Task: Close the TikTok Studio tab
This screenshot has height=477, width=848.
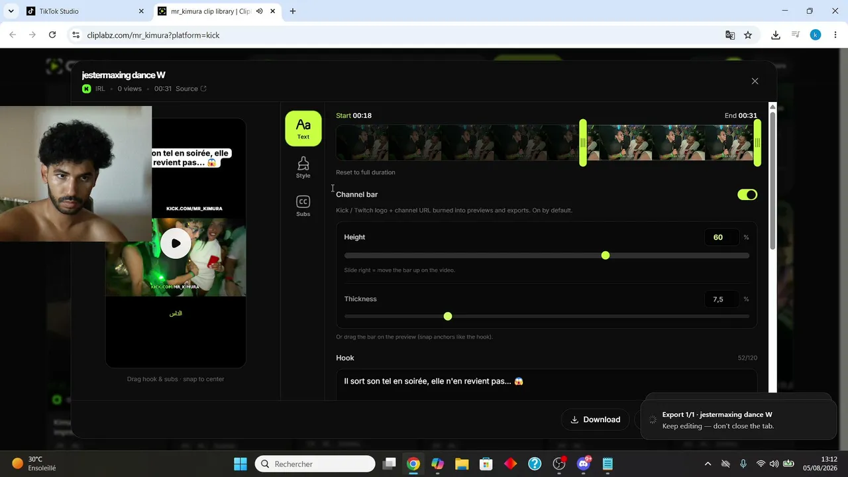Action: [x=141, y=11]
